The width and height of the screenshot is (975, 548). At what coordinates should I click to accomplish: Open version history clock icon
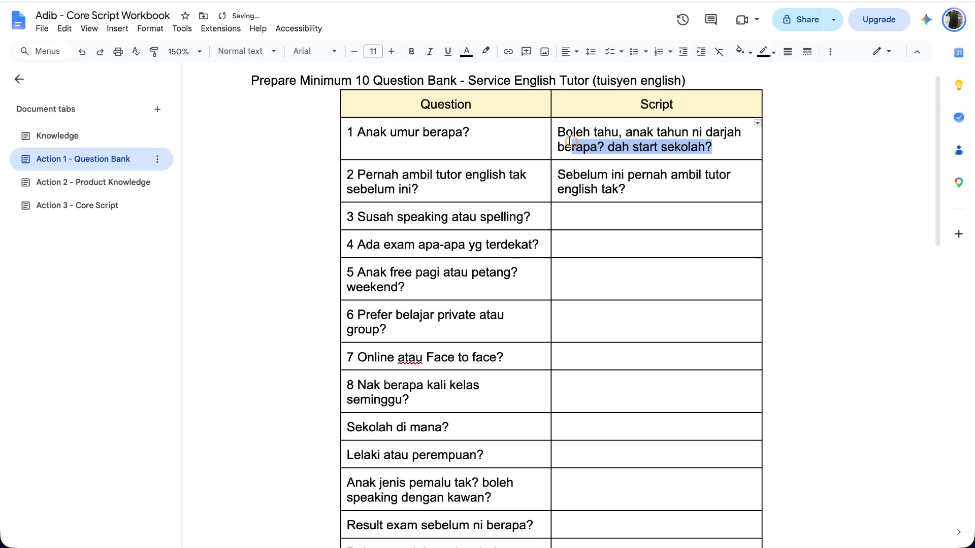tap(682, 20)
